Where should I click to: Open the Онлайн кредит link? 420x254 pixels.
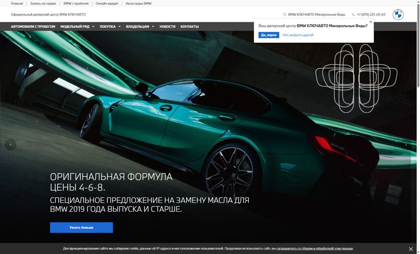coord(107,4)
